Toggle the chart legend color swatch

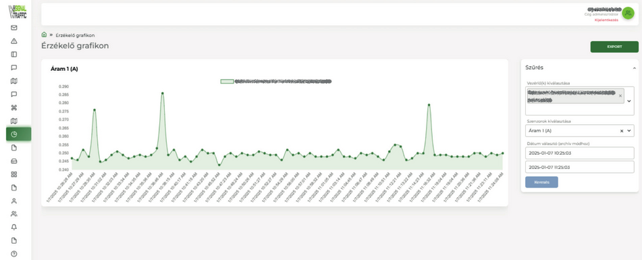[x=227, y=82]
